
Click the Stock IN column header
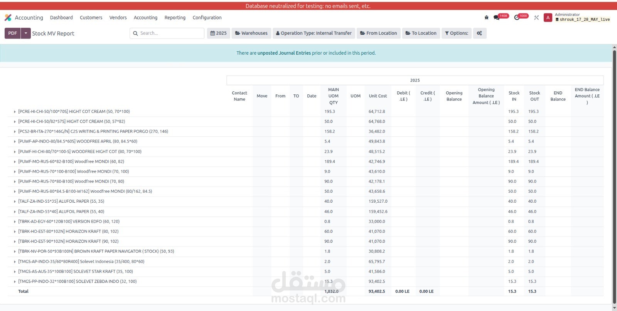514,96
